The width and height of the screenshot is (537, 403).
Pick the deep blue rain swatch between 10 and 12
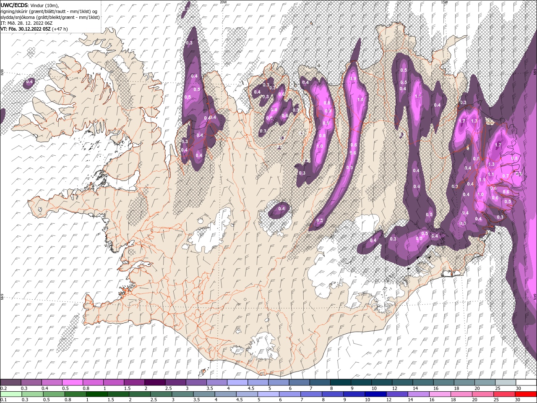(x=375, y=394)
